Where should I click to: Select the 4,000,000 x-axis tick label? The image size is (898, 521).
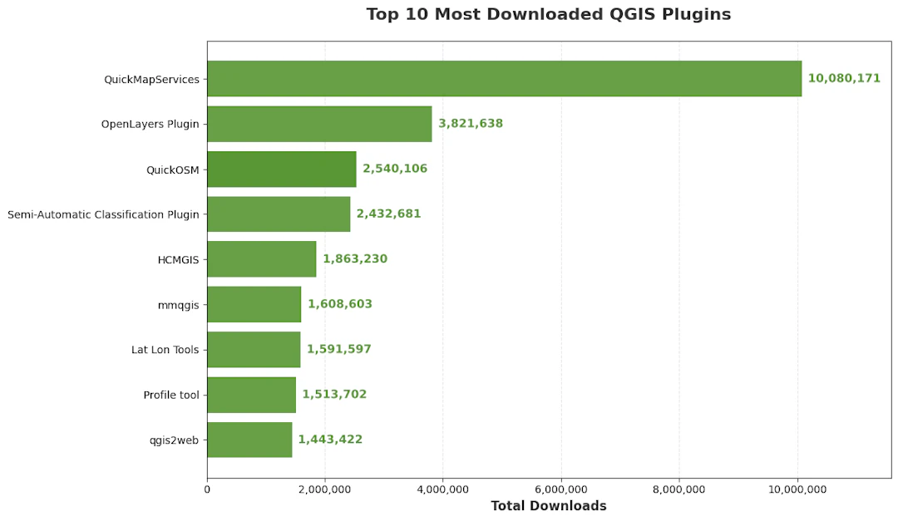click(442, 489)
